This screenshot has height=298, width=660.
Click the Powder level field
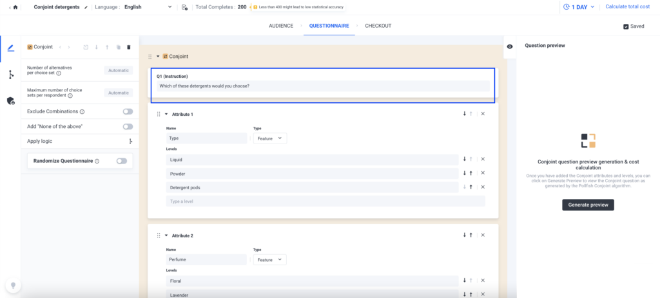[x=312, y=174]
